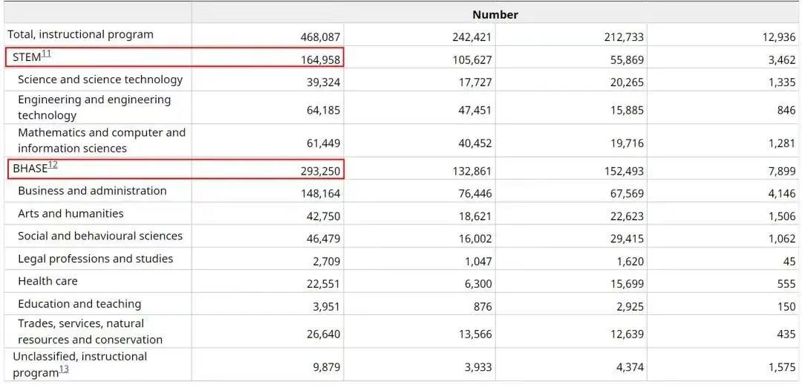802x385 pixels.
Task: Click the BHASE total cell 293,250
Action: tap(321, 171)
